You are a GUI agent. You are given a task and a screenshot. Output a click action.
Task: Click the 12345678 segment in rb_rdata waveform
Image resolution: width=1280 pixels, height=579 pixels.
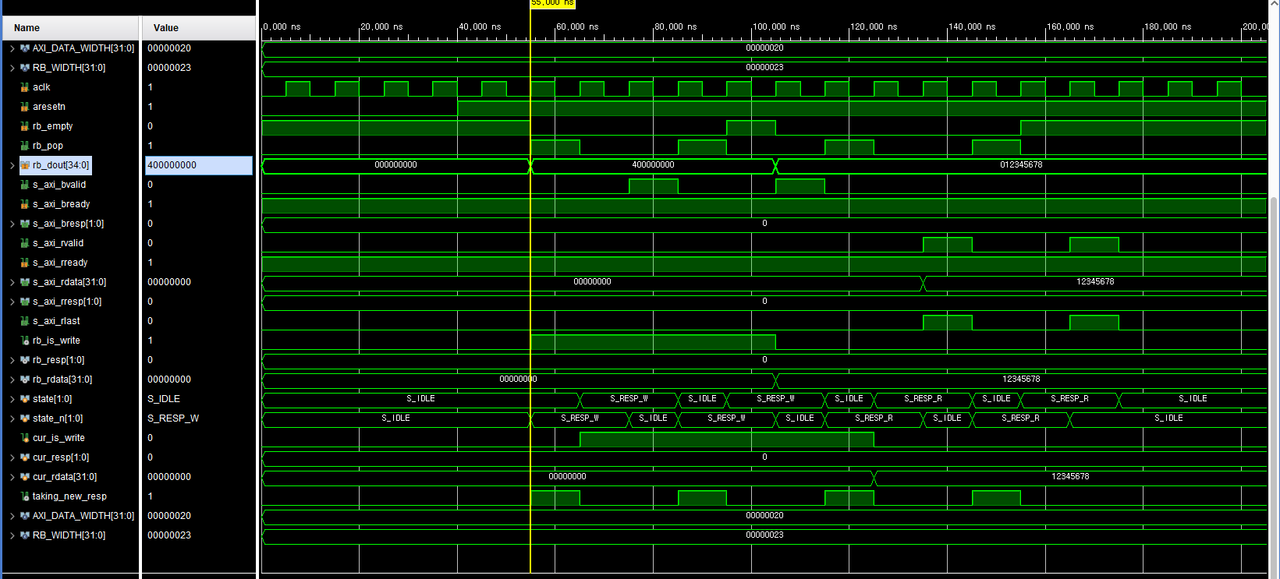click(1021, 380)
